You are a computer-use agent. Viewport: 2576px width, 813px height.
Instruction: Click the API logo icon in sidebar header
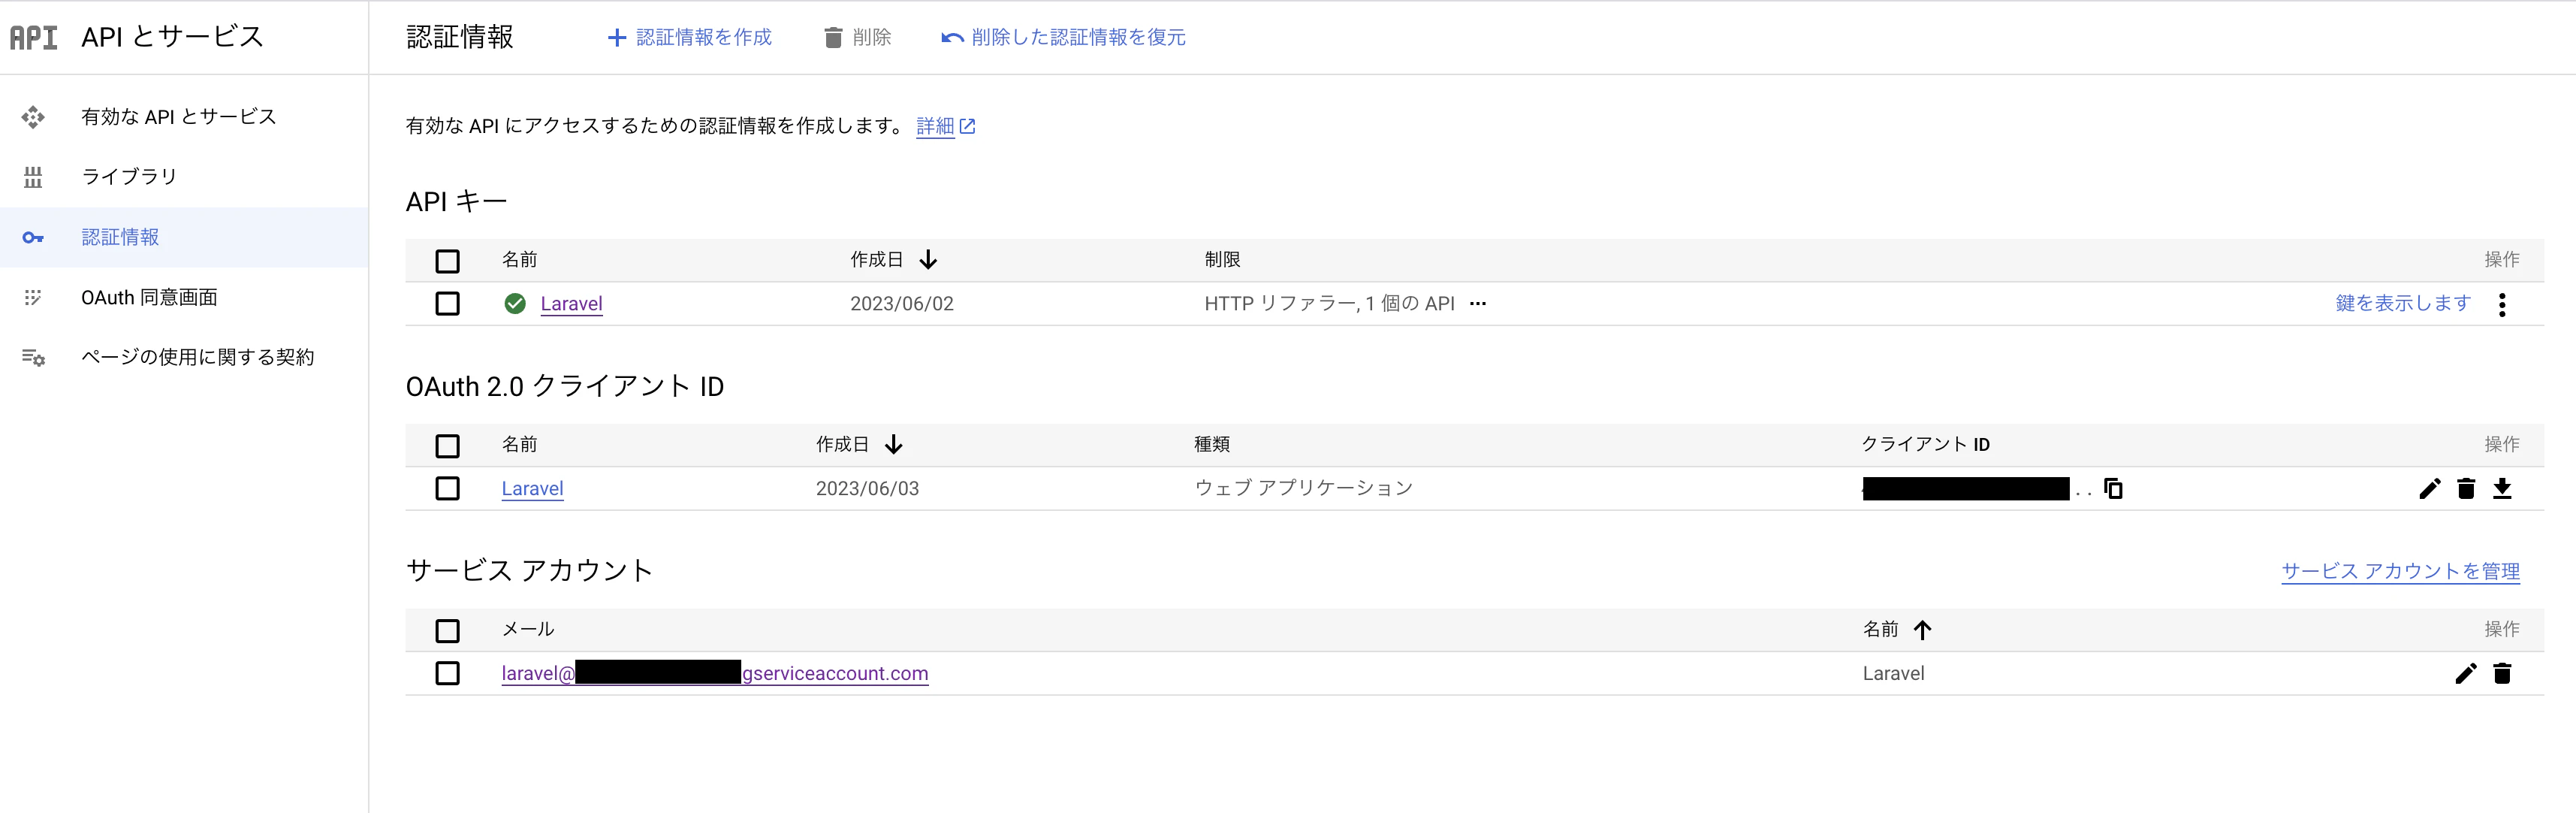33,37
